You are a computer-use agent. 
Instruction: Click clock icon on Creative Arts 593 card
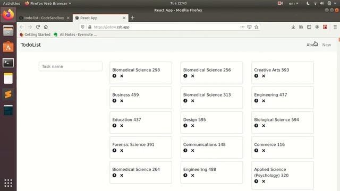point(256,76)
